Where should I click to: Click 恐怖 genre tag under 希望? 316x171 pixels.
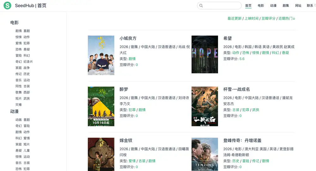(246, 53)
